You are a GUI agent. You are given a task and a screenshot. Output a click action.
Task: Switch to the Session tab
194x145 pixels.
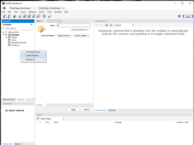point(18,144)
